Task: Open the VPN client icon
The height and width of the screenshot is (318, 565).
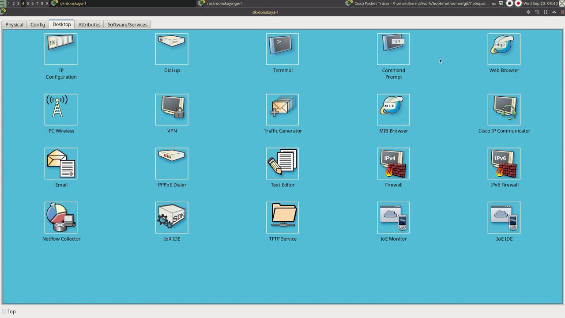Action: point(172,110)
